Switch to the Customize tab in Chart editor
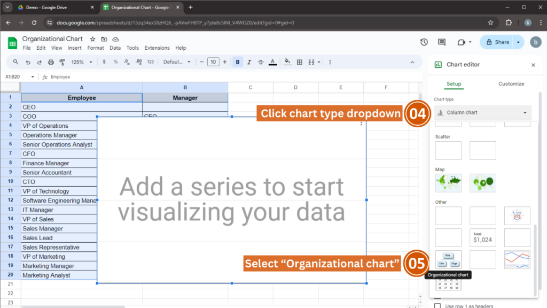The width and height of the screenshot is (547, 308). coord(511,84)
